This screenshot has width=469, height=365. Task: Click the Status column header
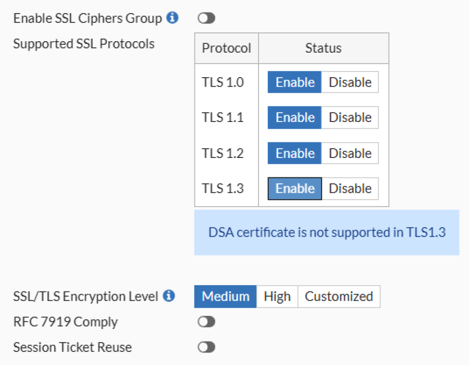[324, 48]
